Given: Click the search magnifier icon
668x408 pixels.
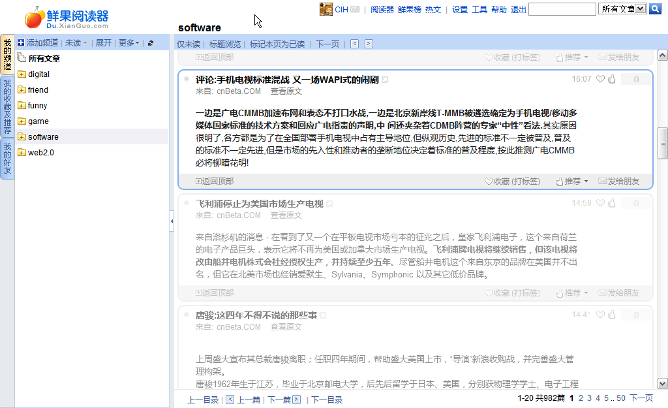Looking at the screenshot, I should [x=656, y=9].
